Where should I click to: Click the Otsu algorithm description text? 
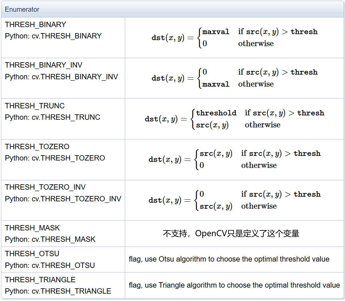point(229,259)
